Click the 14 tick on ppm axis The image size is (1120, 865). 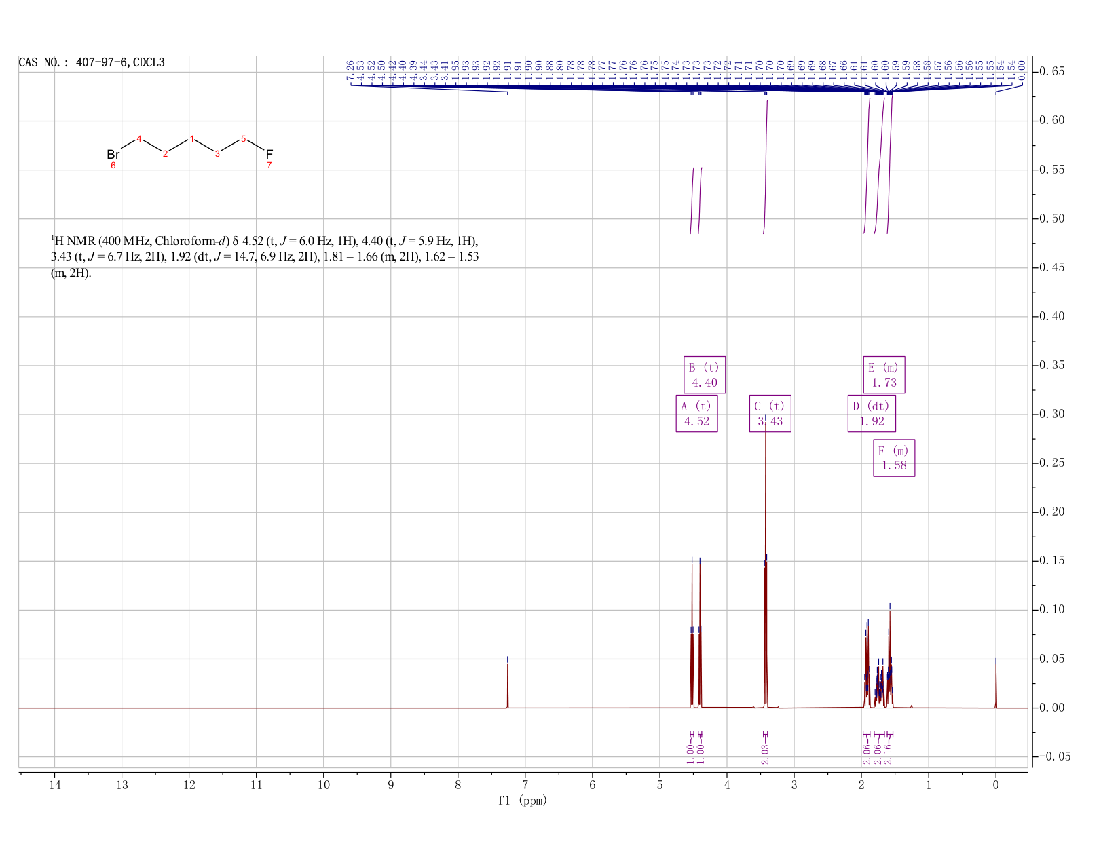55,784
